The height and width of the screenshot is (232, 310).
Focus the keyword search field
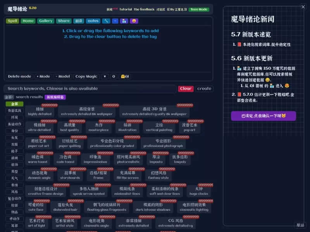click(x=90, y=89)
